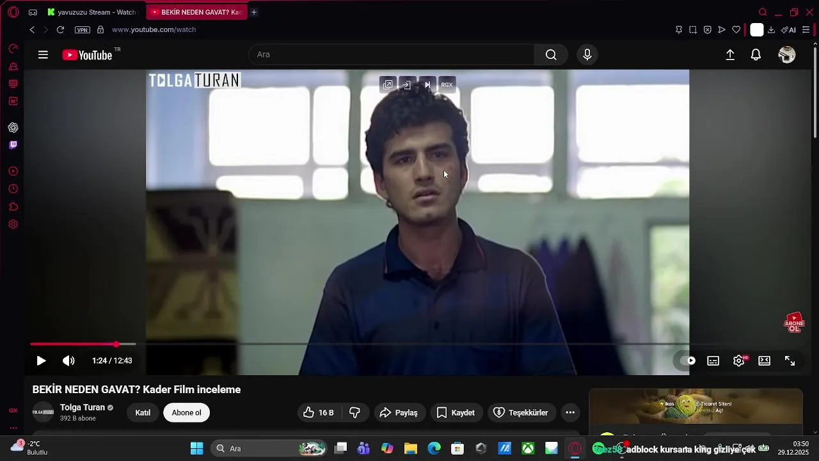This screenshot has width=819, height=461.
Task: Click the Katıl join button
Action: [x=143, y=413]
